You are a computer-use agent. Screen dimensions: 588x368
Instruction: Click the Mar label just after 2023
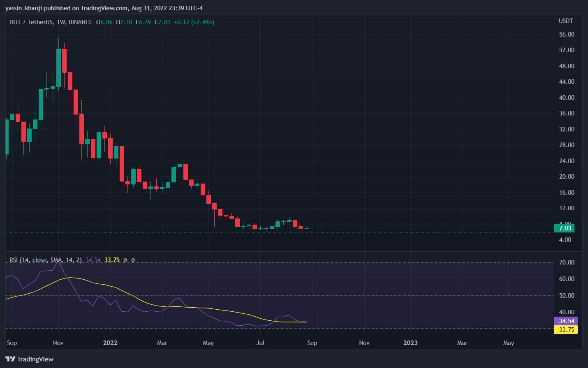(x=462, y=343)
